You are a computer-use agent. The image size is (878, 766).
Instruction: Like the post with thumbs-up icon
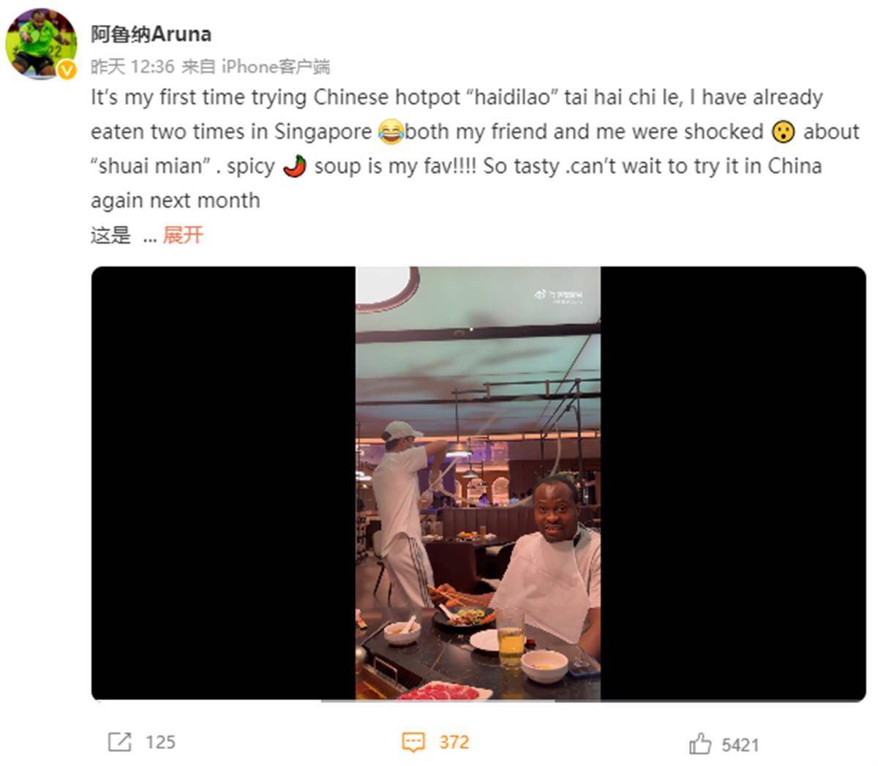coord(700,744)
